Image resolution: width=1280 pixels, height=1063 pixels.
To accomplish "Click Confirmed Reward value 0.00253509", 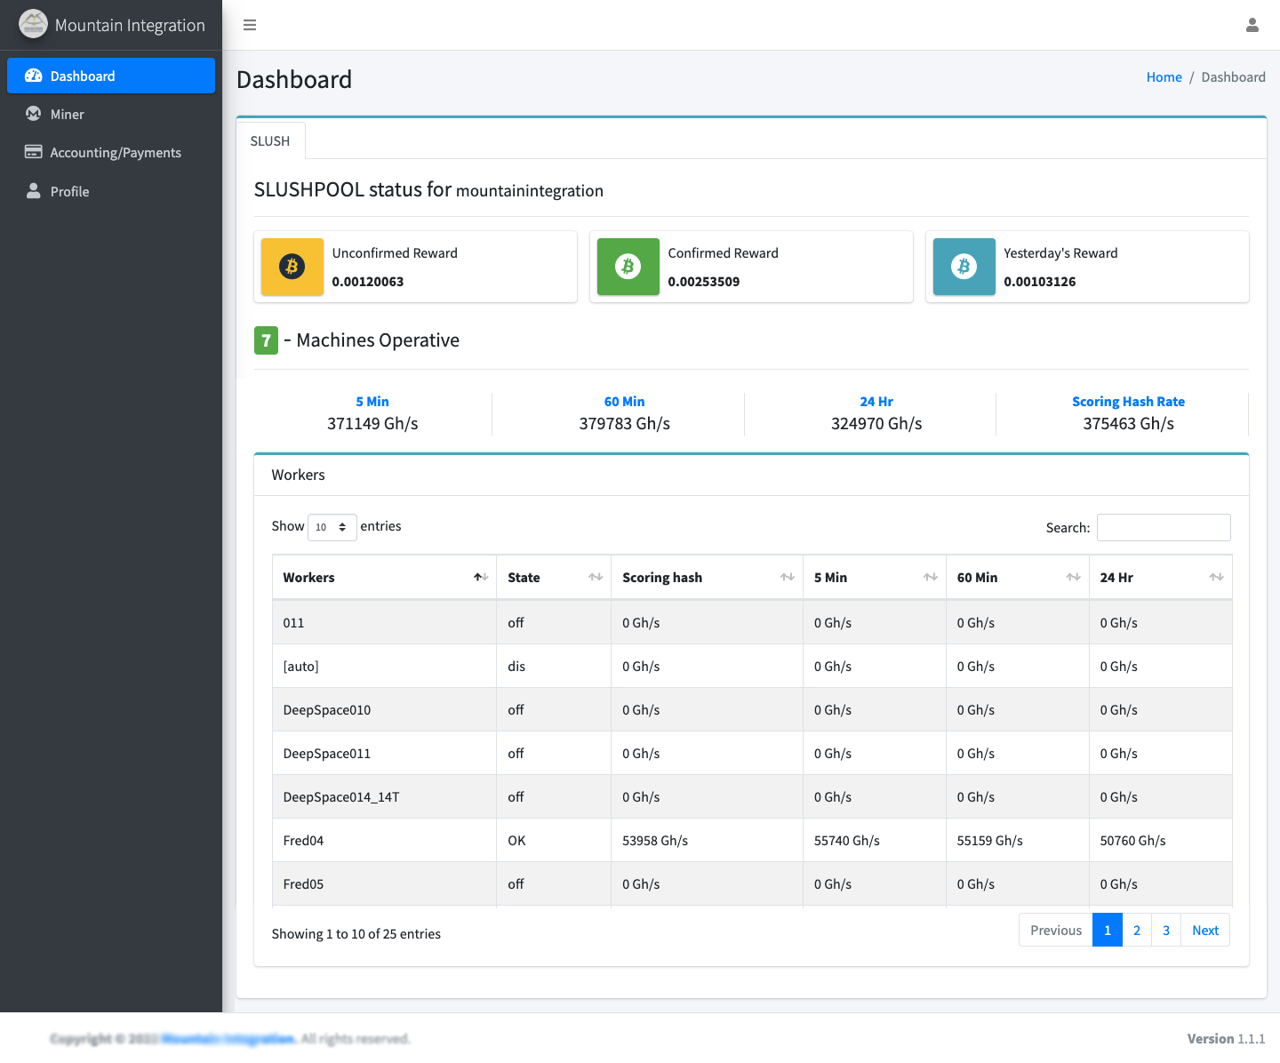I will (704, 282).
